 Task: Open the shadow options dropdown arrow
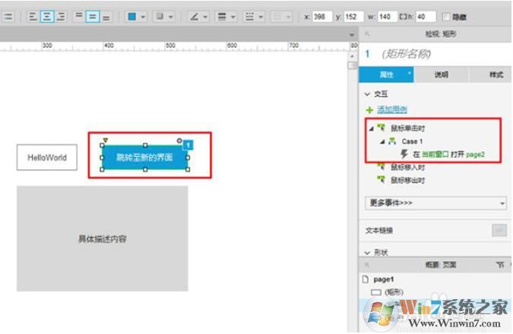point(171,17)
